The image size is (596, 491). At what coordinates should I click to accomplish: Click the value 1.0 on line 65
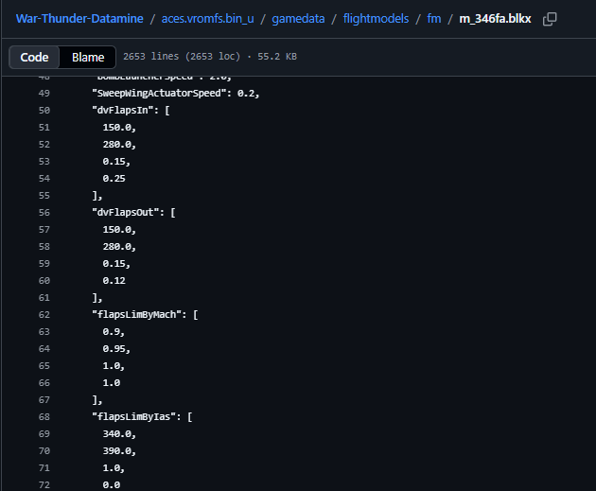pyautogui.click(x=111, y=366)
